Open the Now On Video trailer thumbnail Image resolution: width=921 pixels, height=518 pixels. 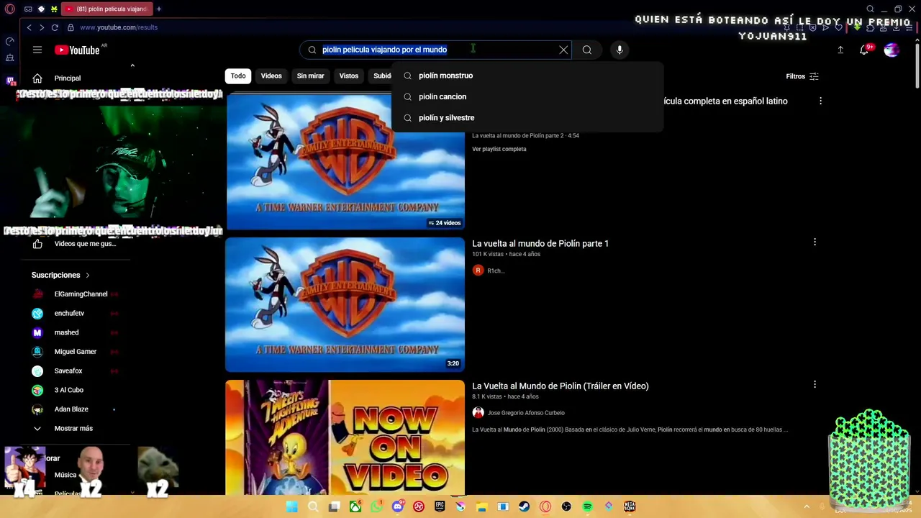tap(345, 437)
